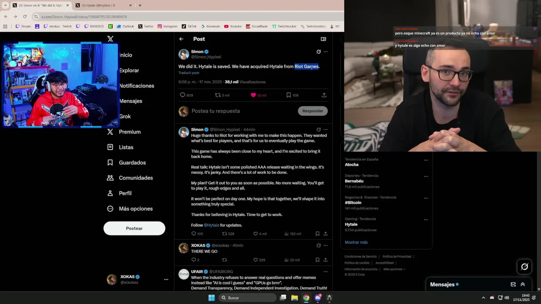Viewport: 541px width, 304px height.
Task: Open more options for #Bitcoin trend
Action: tap(426, 198)
